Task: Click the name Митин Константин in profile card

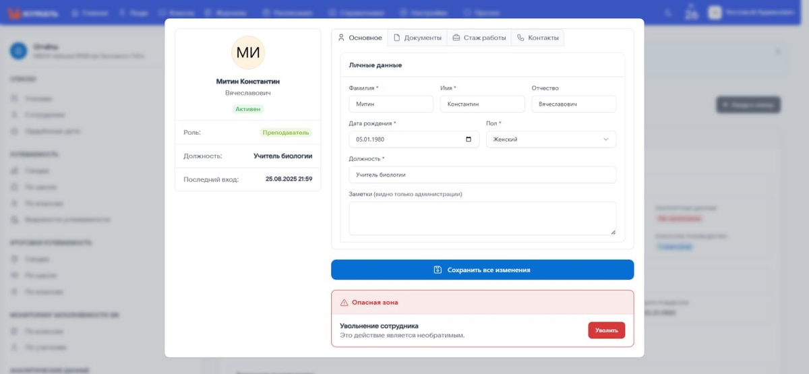Action: pos(248,81)
